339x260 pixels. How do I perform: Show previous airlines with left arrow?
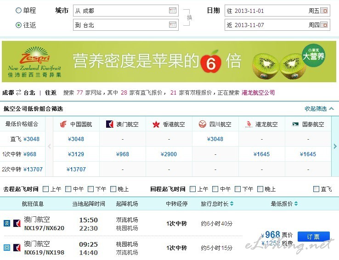[49, 147]
